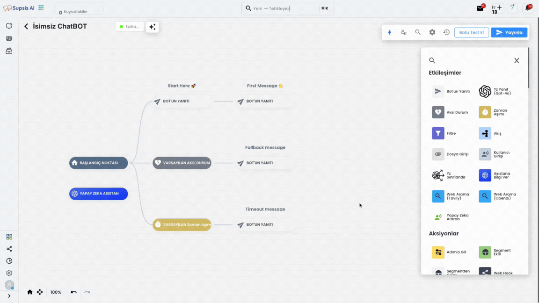Screen dimensions: 539x303
Task: Click the 100% zoom level
Action: pos(56,292)
